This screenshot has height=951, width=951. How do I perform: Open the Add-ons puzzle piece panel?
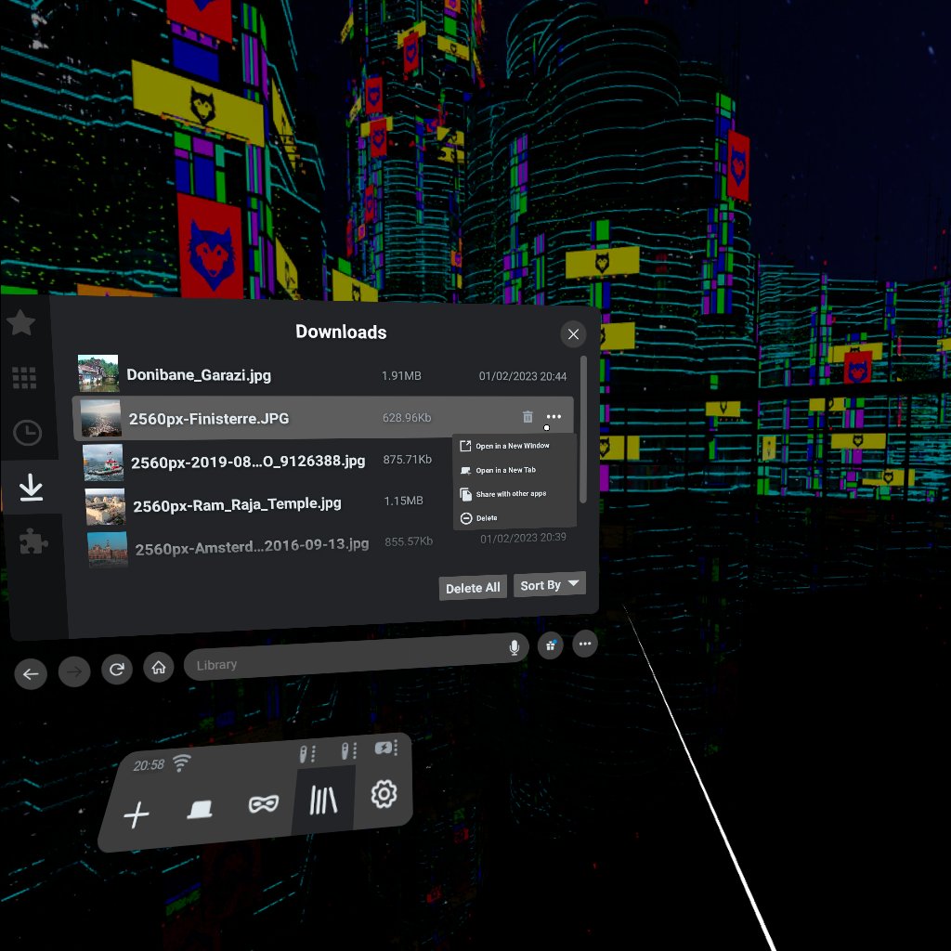coord(33,541)
